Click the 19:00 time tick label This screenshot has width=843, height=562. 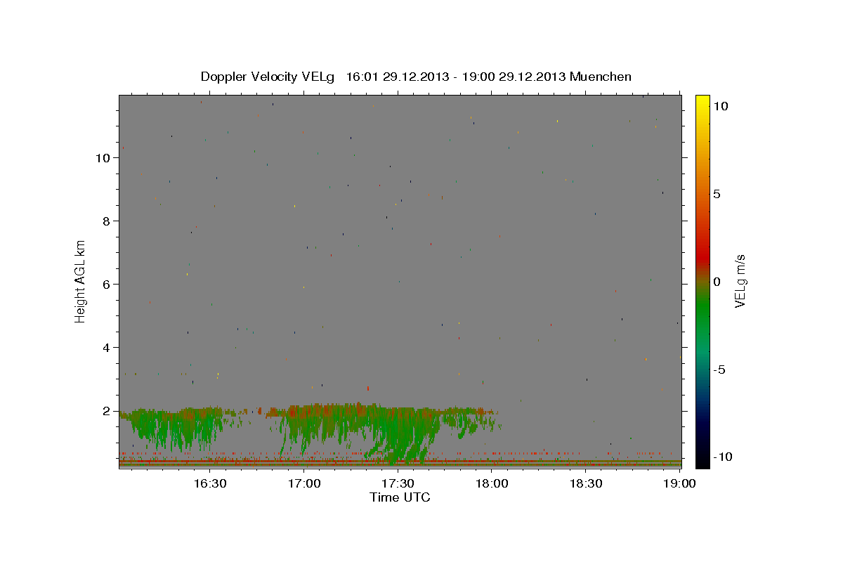[x=679, y=483]
